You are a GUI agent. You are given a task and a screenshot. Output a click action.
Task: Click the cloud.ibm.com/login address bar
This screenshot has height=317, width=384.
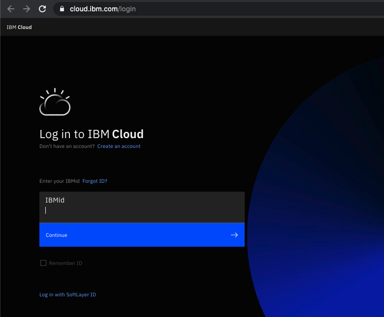218,9
